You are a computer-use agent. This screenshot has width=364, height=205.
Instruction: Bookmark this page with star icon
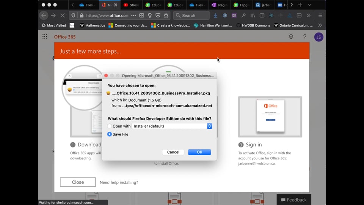click(x=166, y=16)
